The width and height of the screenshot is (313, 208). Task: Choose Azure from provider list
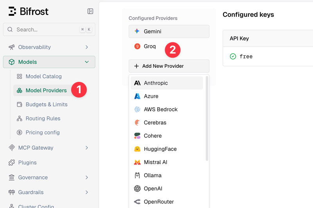pos(167,96)
